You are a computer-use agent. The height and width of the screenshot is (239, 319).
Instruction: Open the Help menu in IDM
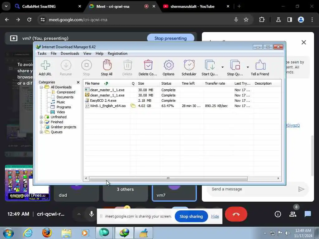pyautogui.click(x=99, y=54)
